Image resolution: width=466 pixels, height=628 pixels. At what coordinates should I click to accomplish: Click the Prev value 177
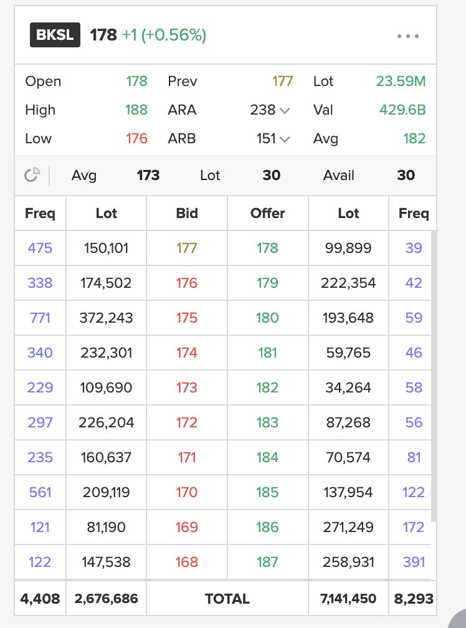click(283, 81)
